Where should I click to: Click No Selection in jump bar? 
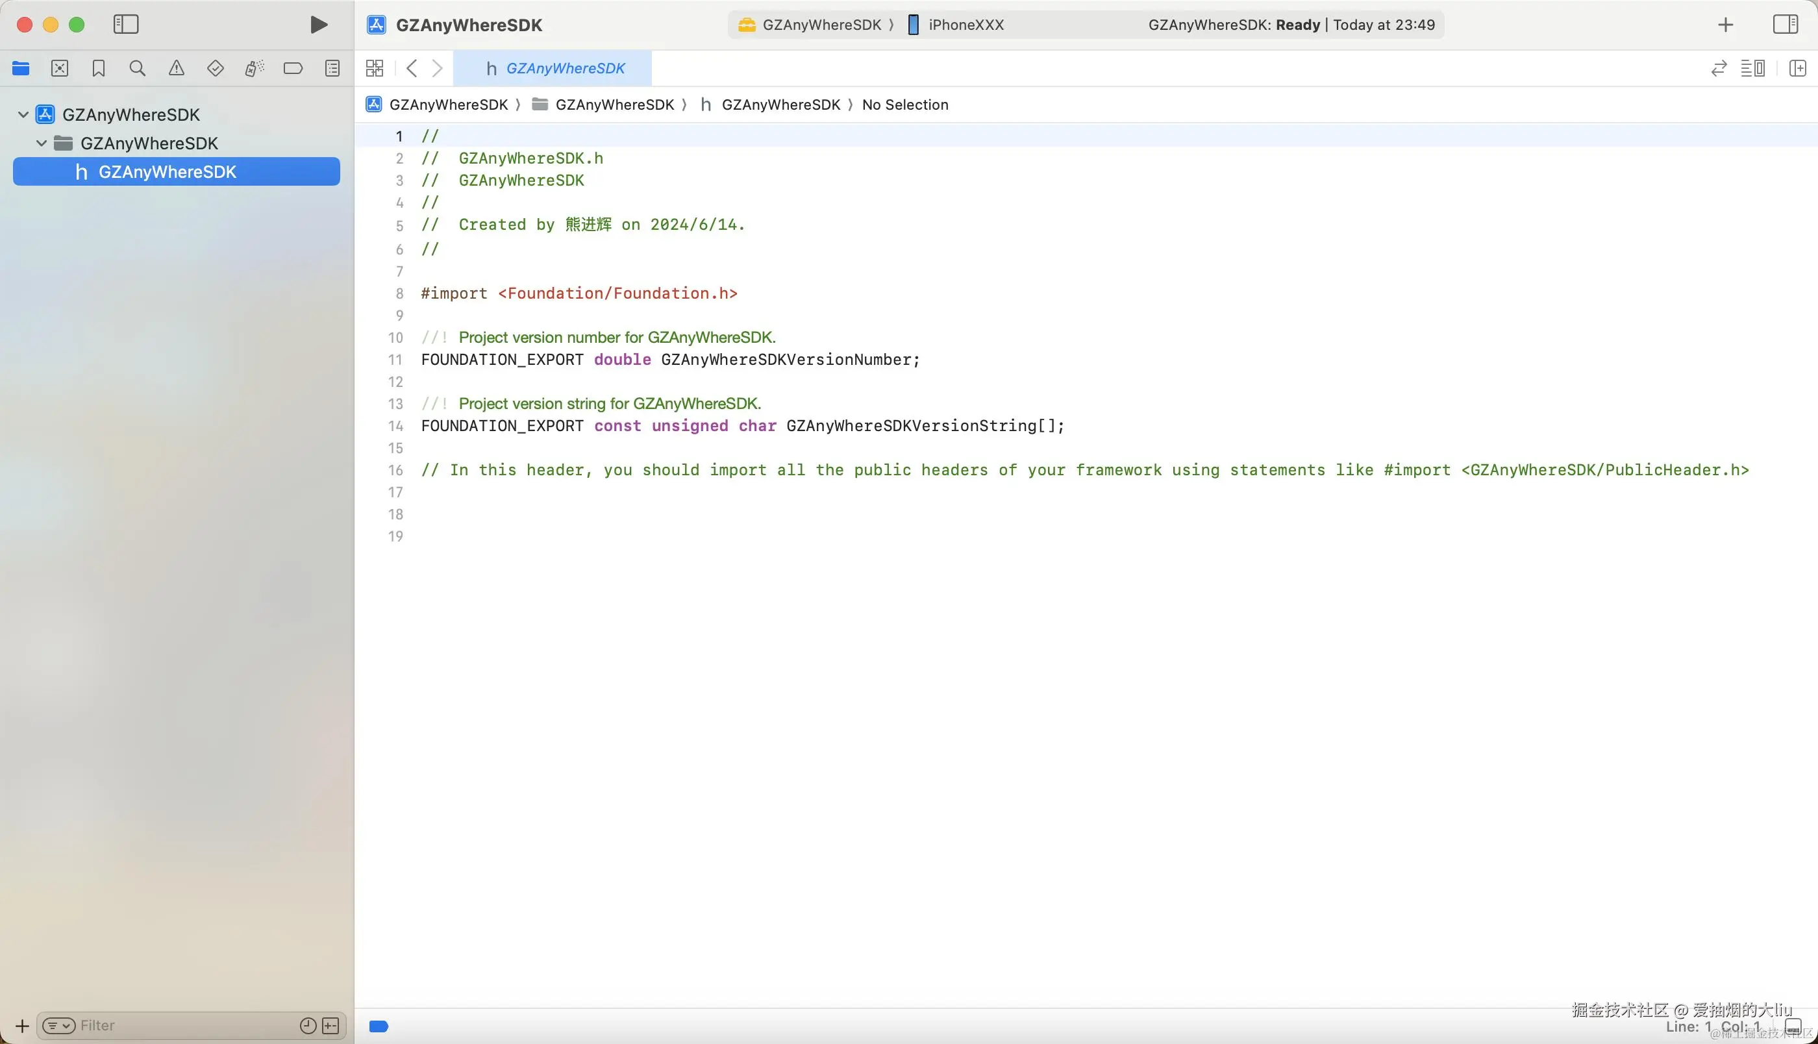coord(904,105)
